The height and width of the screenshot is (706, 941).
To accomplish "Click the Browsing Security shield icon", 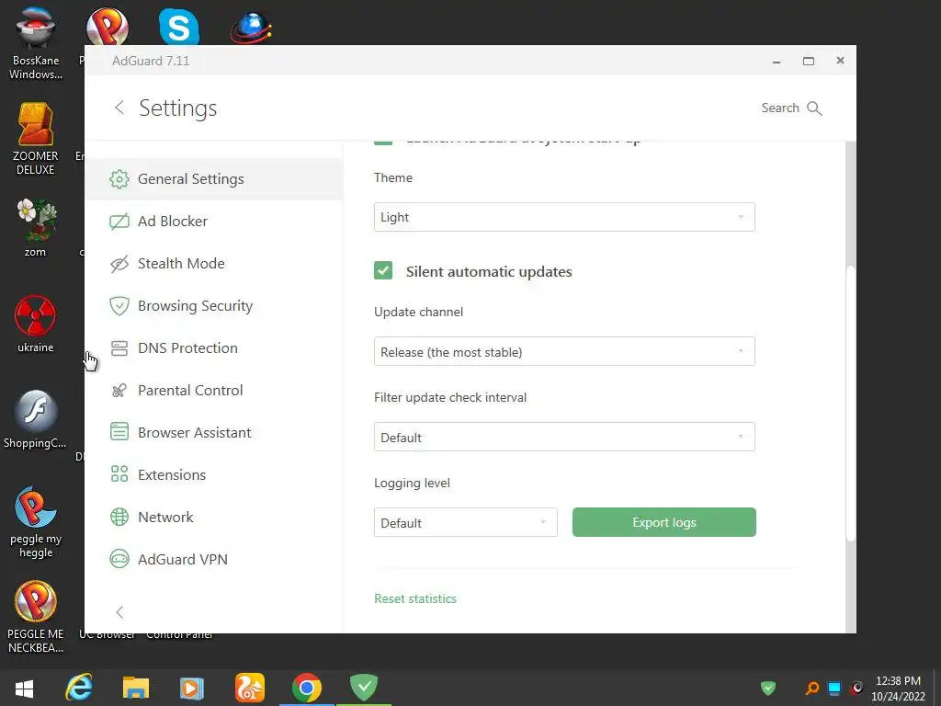I will (119, 305).
